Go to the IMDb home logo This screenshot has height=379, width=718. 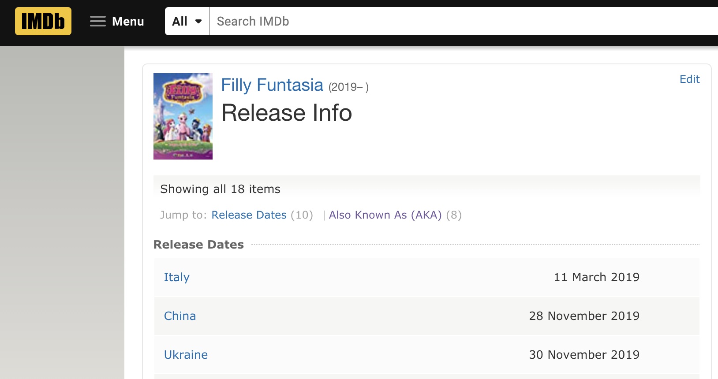[x=43, y=21]
